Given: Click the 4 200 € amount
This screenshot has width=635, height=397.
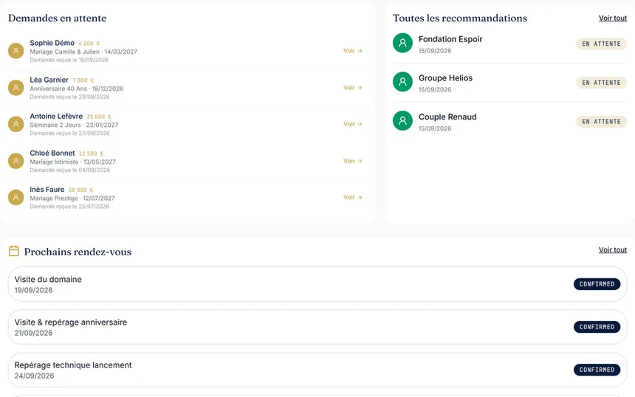Looking at the screenshot, I should [89, 44].
